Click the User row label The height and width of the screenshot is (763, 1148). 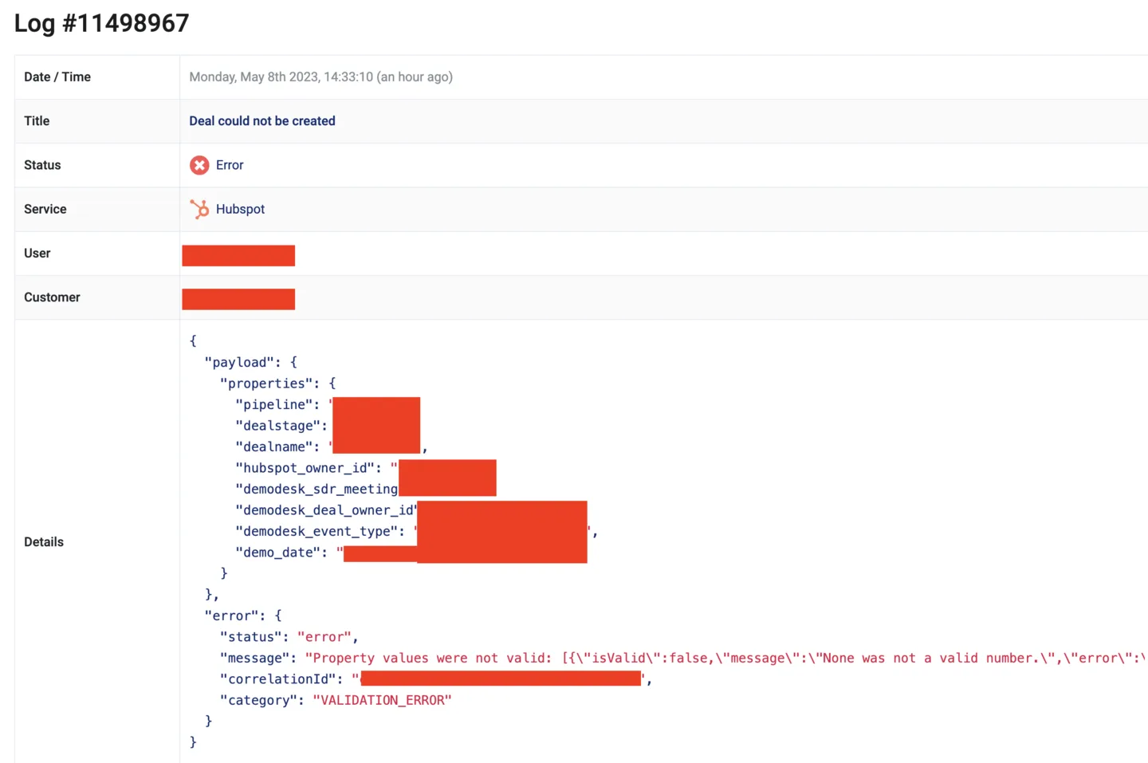click(x=37, y=253)
